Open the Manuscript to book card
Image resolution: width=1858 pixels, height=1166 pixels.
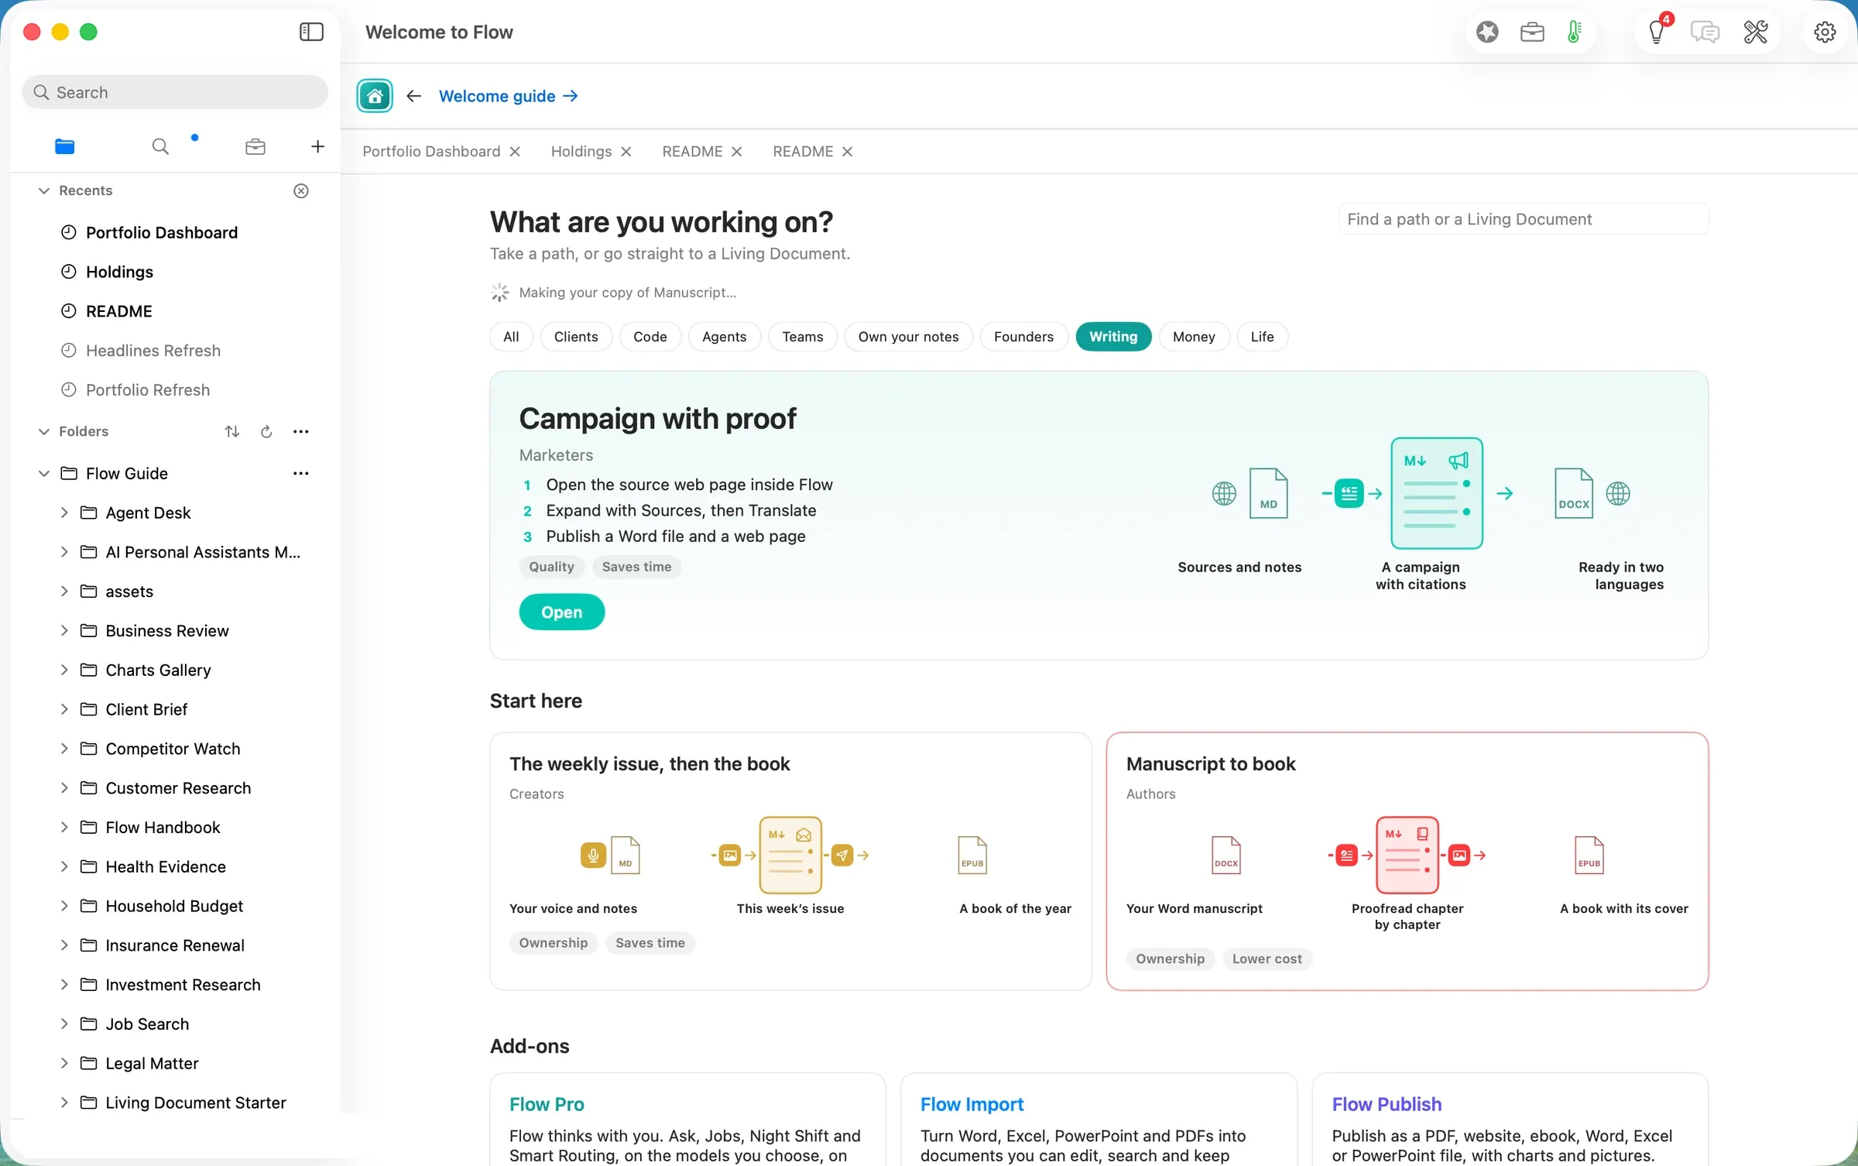pos(1407,861)
